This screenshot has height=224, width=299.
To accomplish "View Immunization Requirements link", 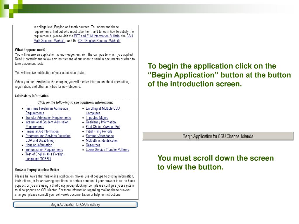I will click(x=44, y=150).
